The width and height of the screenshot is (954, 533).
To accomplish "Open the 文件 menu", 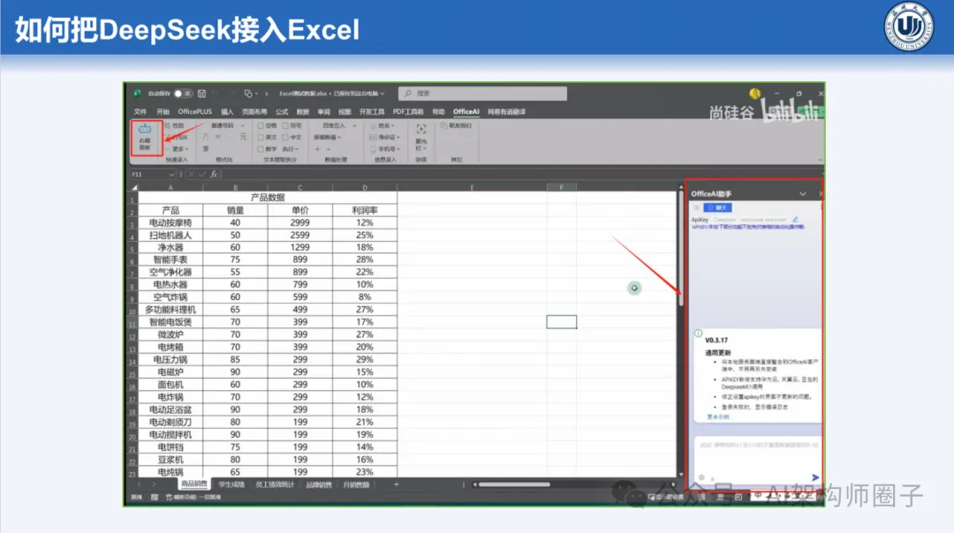I will point(140,112).
